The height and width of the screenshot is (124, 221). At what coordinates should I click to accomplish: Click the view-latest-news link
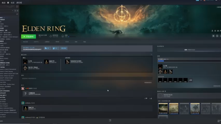point(148,82)
